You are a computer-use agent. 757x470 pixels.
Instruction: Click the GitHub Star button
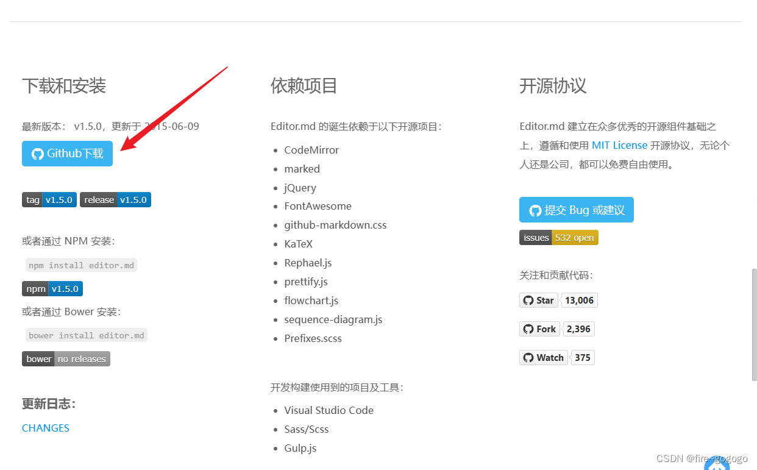tap(539, 301)
